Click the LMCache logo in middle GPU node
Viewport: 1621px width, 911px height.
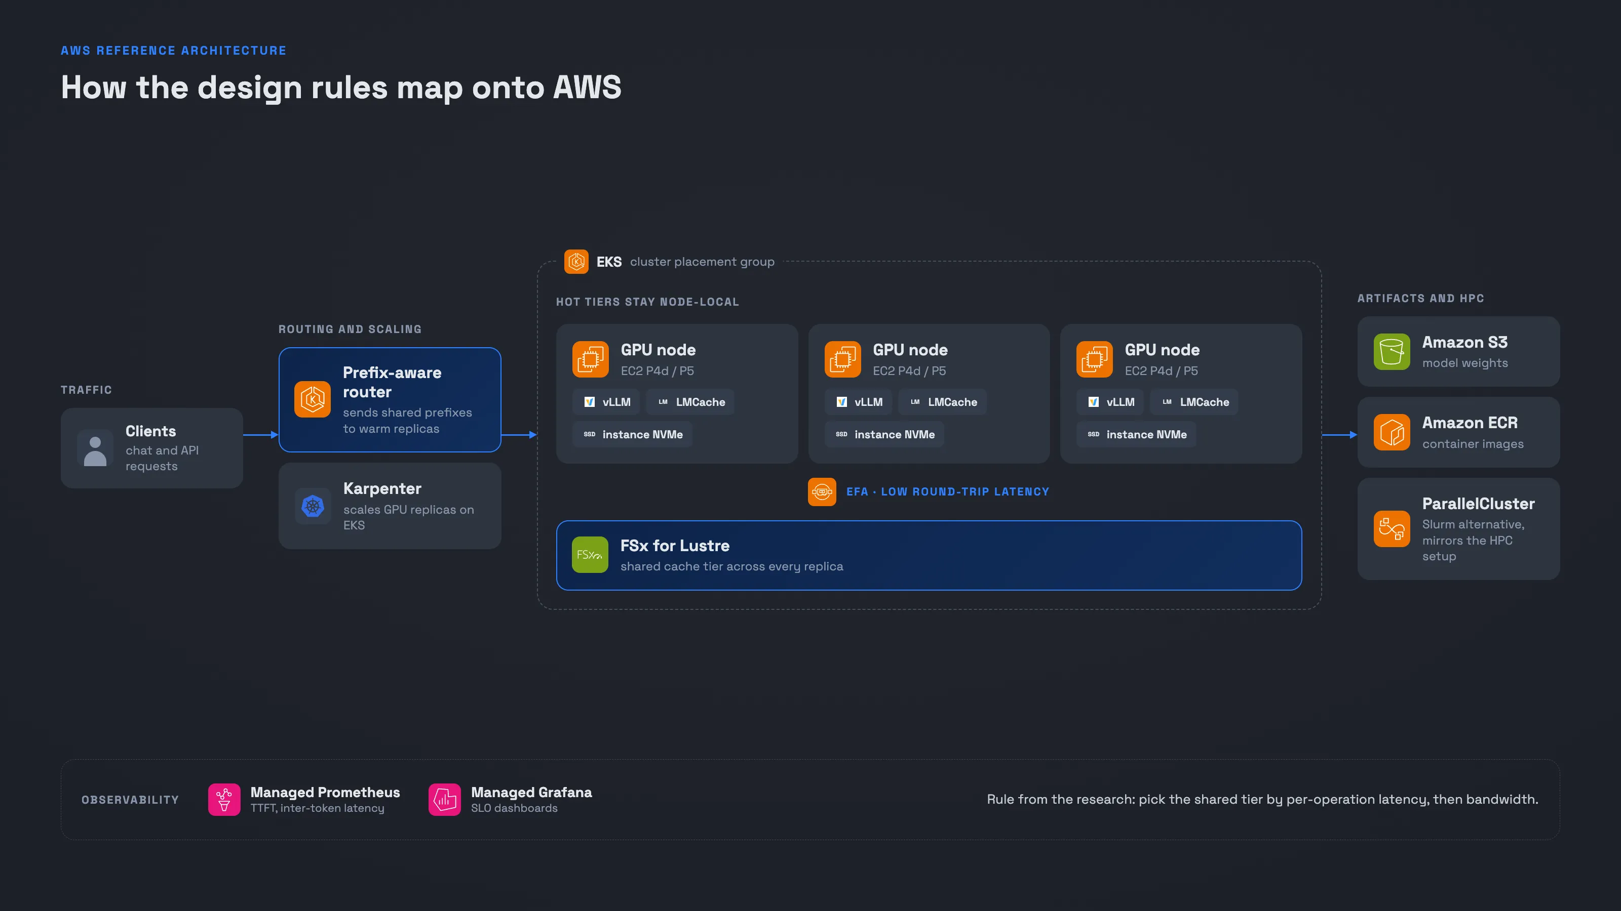point(915,402)
